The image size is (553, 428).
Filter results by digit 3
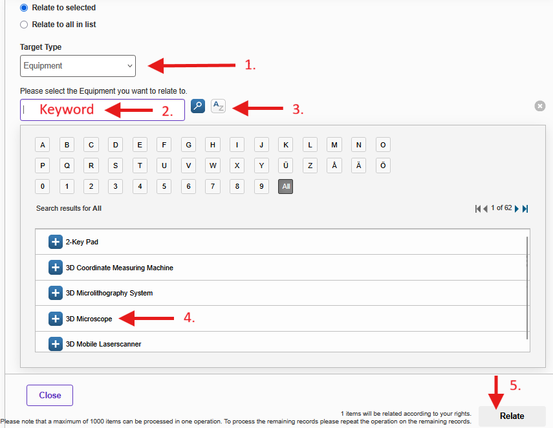(x=115, y=186)
